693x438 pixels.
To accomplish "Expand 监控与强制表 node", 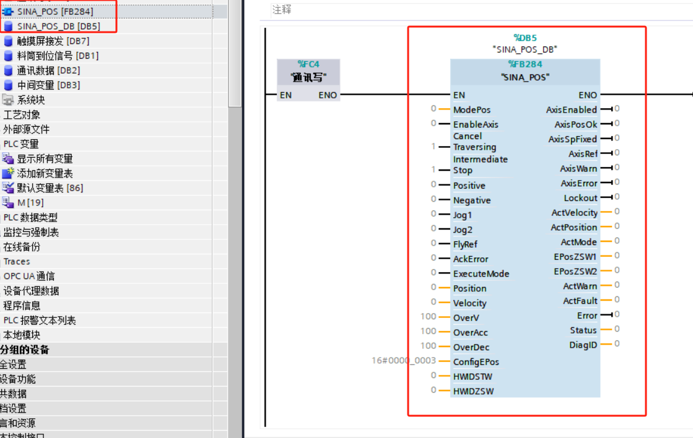I will pyautogui.click(x=31, y=232).
